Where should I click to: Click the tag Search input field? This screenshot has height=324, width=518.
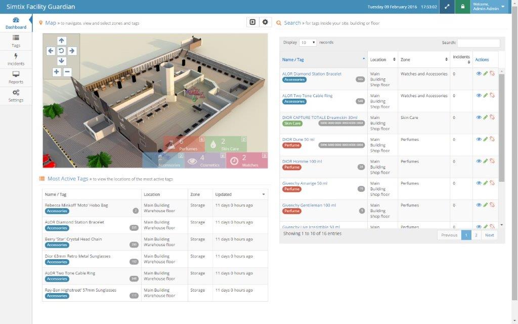pos(479,43)
